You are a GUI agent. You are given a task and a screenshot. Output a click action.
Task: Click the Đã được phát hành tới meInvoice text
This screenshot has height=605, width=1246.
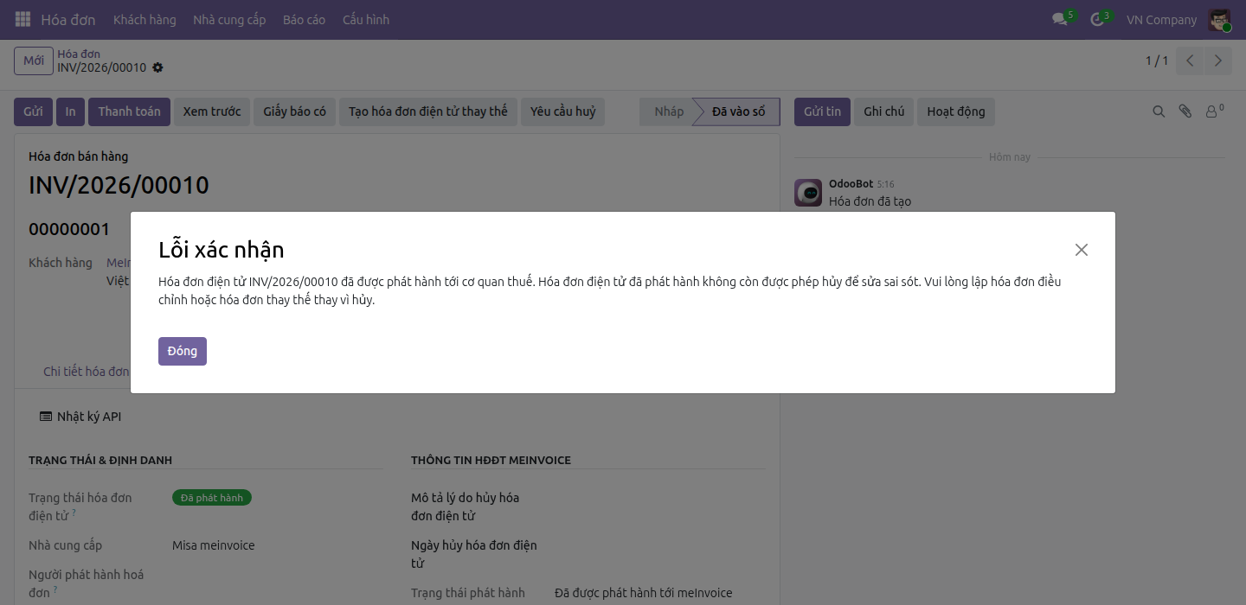tap(644, 593)
